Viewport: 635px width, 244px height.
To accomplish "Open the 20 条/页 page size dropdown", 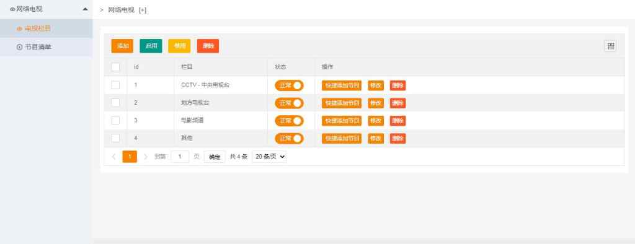I will (269, 157).
